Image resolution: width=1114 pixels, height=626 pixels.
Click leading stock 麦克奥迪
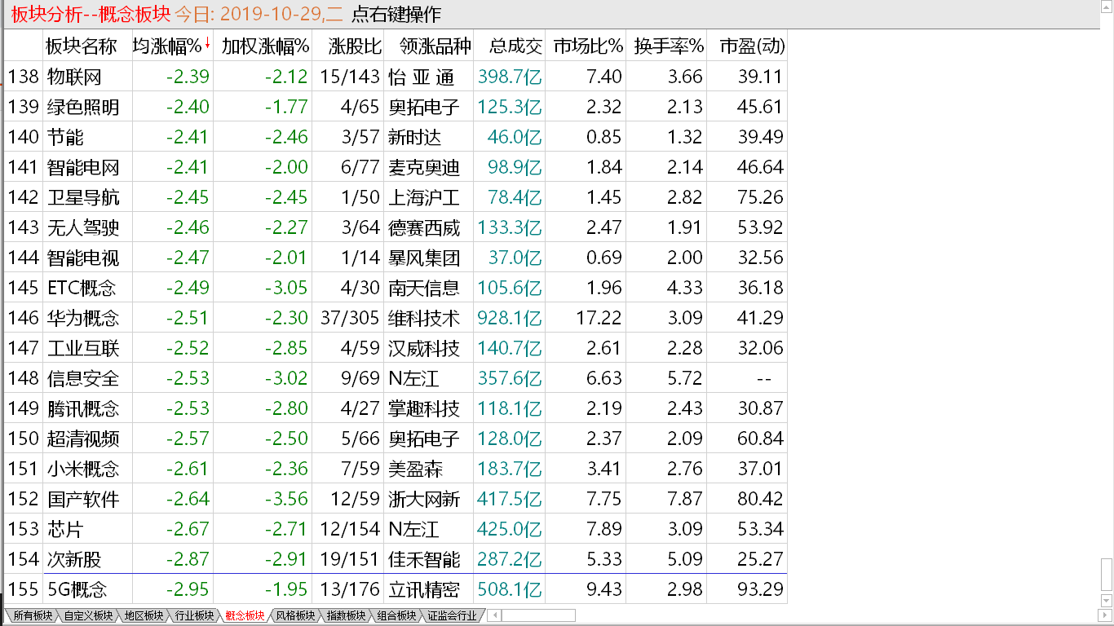click(x=425, y=167)
